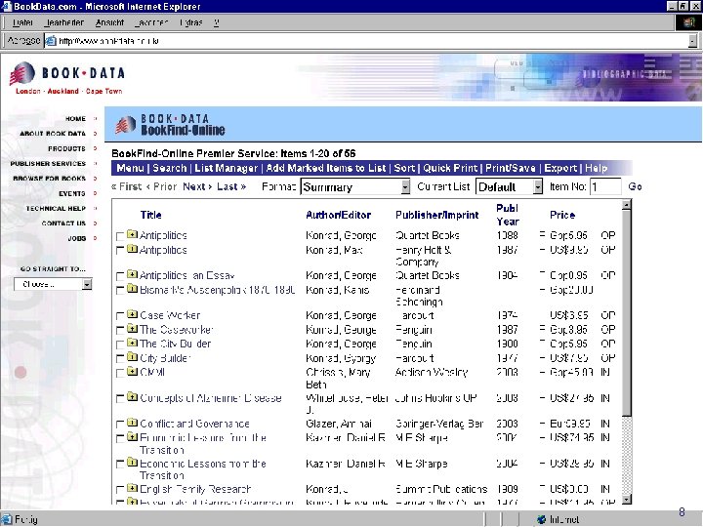Open List Manager link
This screenshot has height=527, width=703.
point(227,168)
